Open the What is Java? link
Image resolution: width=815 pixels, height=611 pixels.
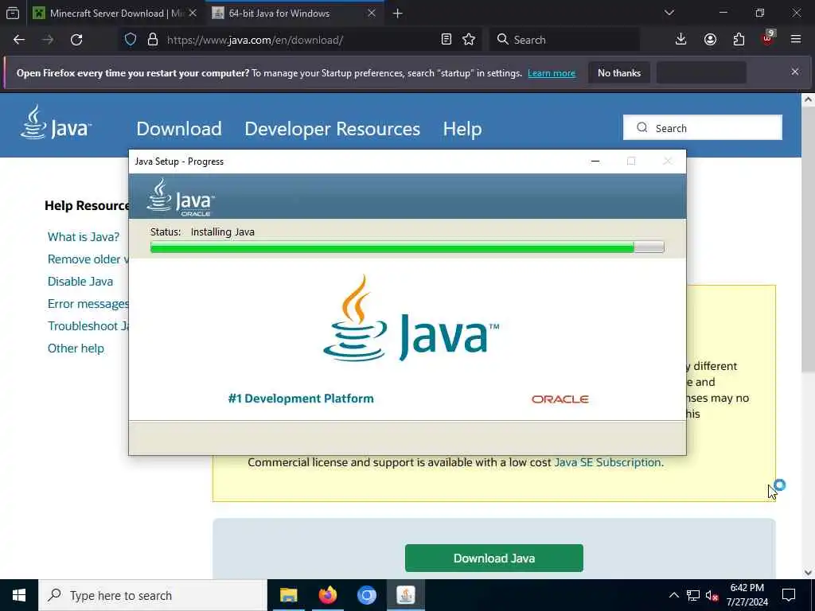(x=83, y=237)
